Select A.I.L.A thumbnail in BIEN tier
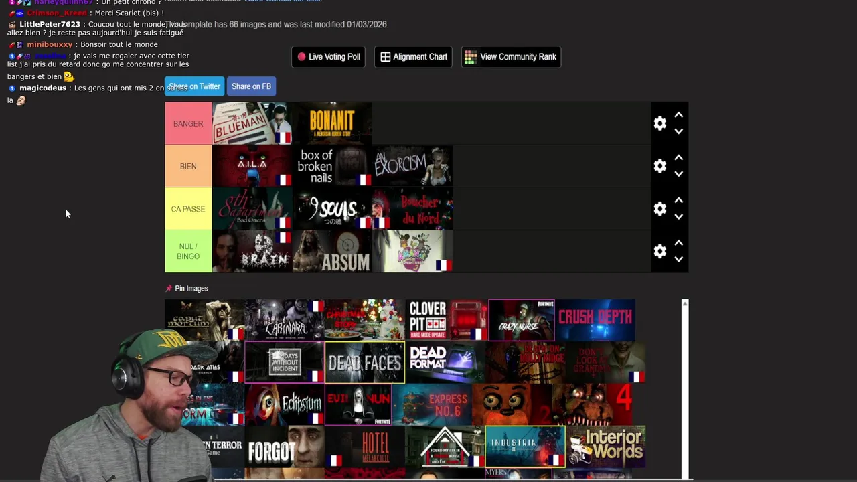The image size is (857, 482). click(x=252, y=166)
